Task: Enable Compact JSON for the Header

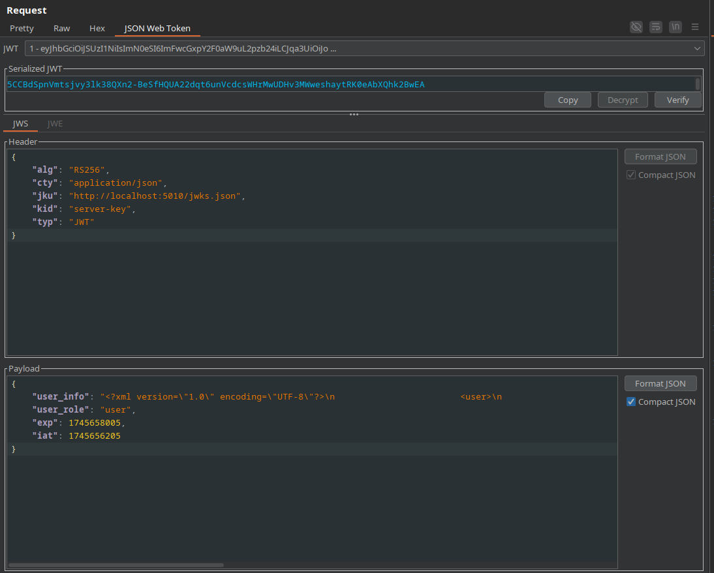Action: click(630, 175)
